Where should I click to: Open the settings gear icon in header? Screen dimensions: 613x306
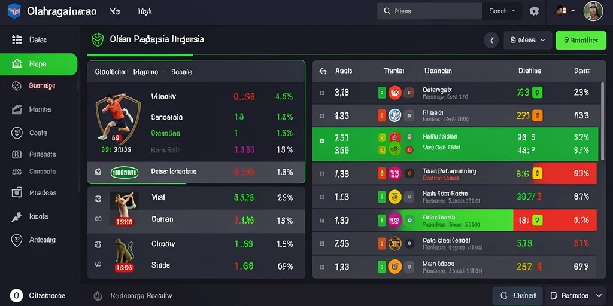coord(534,11)
